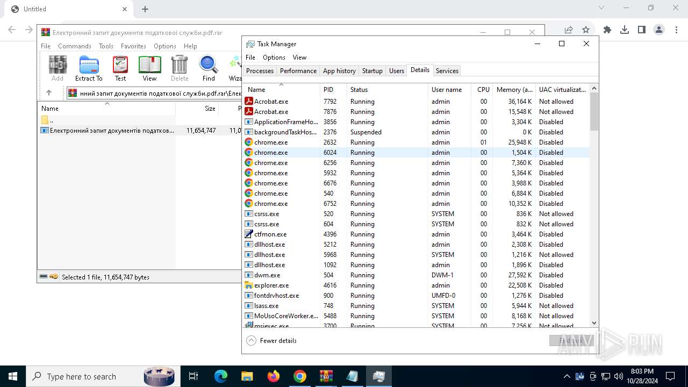Open Task Manager File menu
This screenshot has height=387, width=688.
[x=250, y=58]
